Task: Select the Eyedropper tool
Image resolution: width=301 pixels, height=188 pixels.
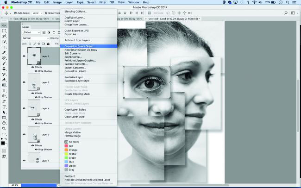Action: click(4, 52)
